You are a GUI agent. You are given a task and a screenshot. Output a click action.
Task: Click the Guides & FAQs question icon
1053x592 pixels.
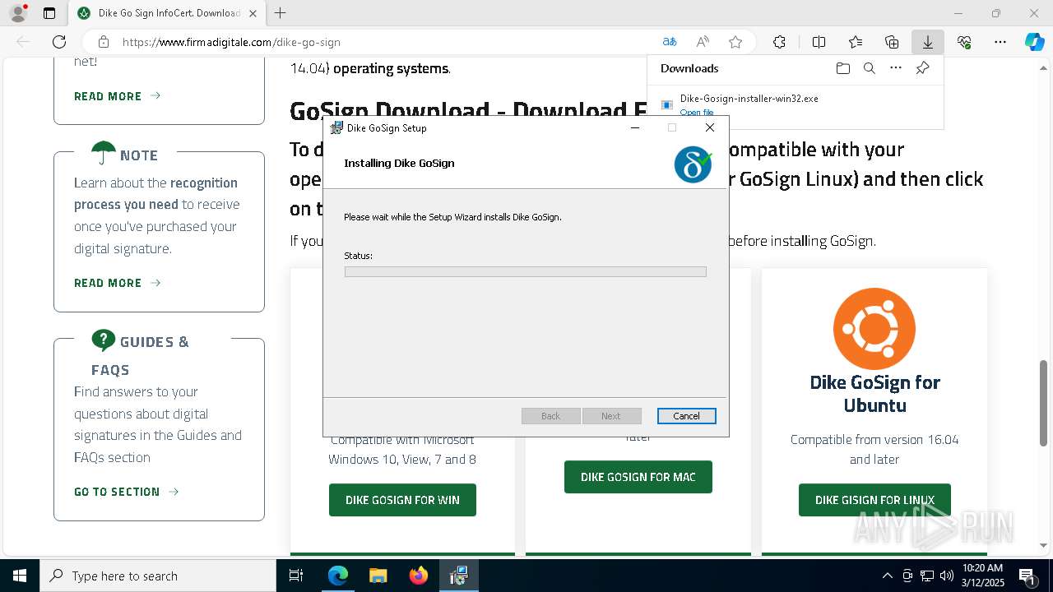tap(103, 340)
